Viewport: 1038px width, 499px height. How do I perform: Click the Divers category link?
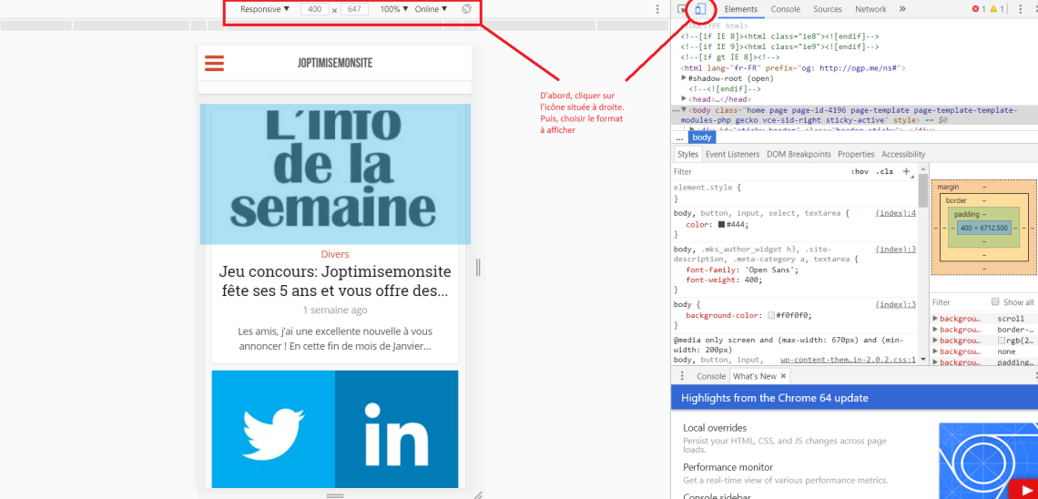pyautogui.click(x=335, y=254)
